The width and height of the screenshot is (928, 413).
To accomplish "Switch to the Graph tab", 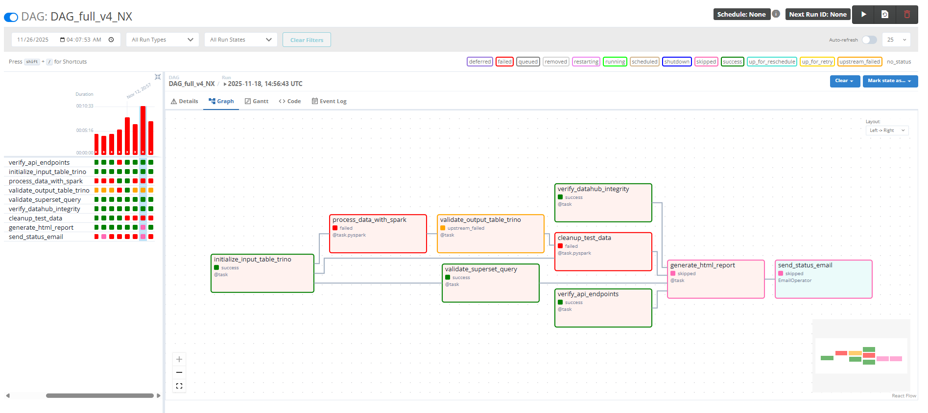I will [221, 101].
